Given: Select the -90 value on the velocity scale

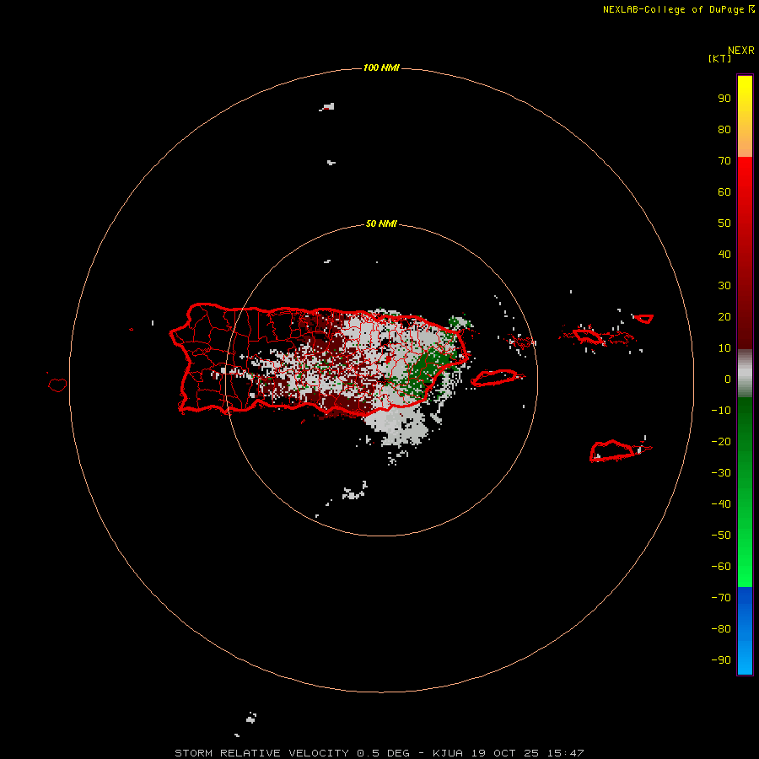Looking at the screenshot, I should tap(721, 660).
